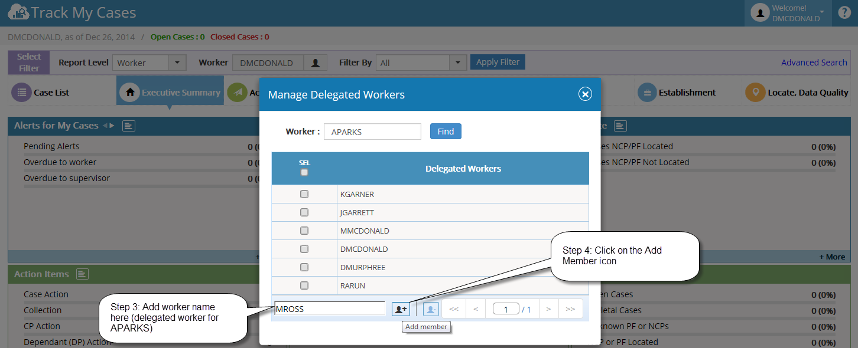Click the Apply Filter button

click(498, 62)
